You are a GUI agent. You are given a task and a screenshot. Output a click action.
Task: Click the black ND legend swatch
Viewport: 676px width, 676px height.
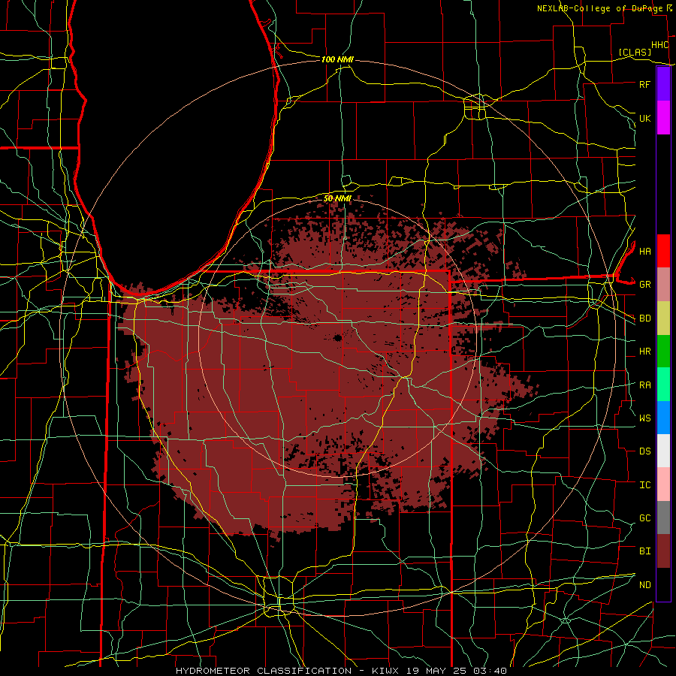[663, 584]
